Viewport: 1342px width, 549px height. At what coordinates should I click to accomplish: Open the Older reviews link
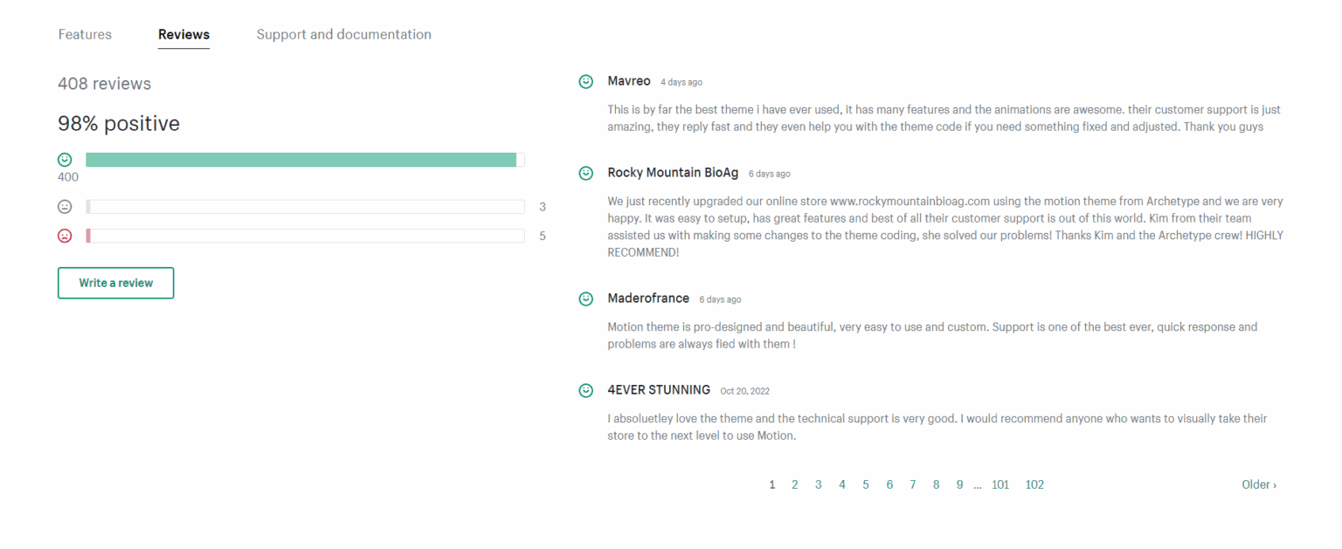(x=1259, y=484)
